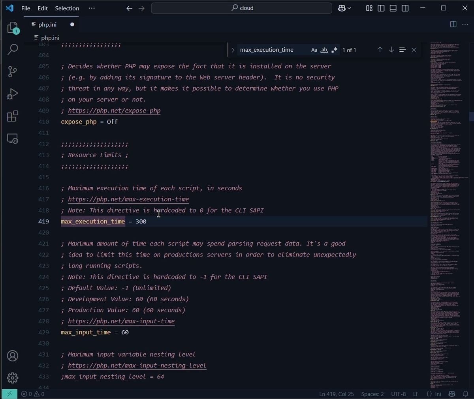Click the Accounts icon above the gear
474x399 pixels.
tap(13, 356)
